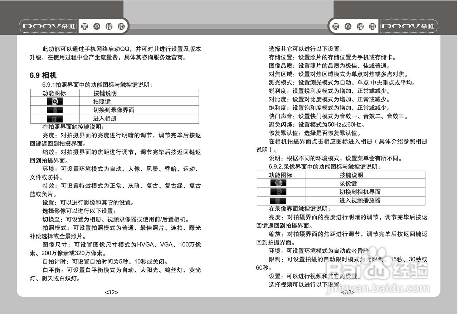The image size is (458, 314).
Task: Click the table cell 录像键
Action: 348,183
